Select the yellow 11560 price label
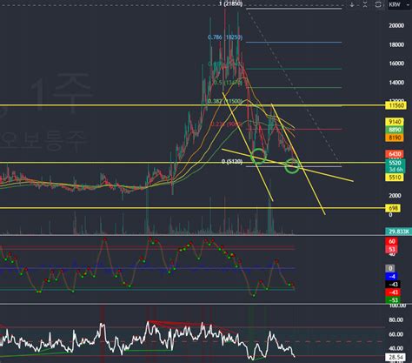412x363 pixels. coord(396,105)
